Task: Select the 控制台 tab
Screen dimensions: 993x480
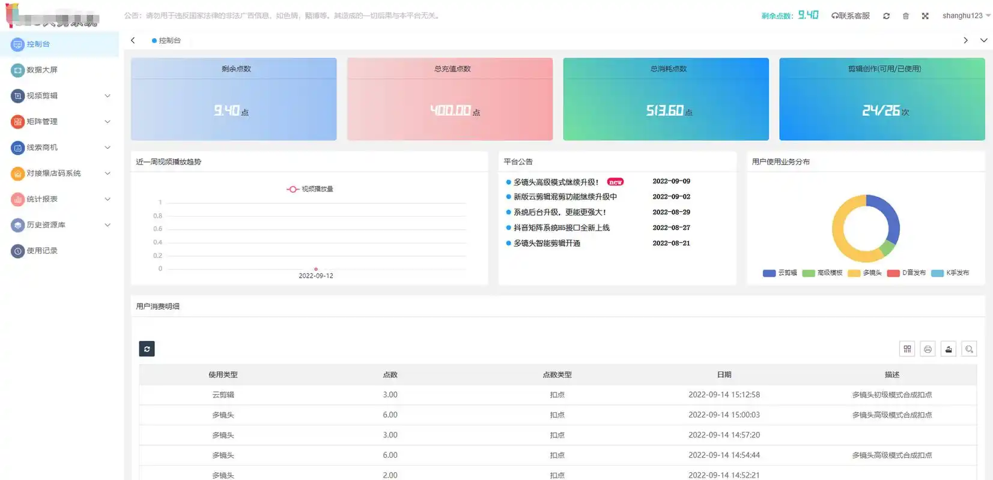Action: (166, 40)
